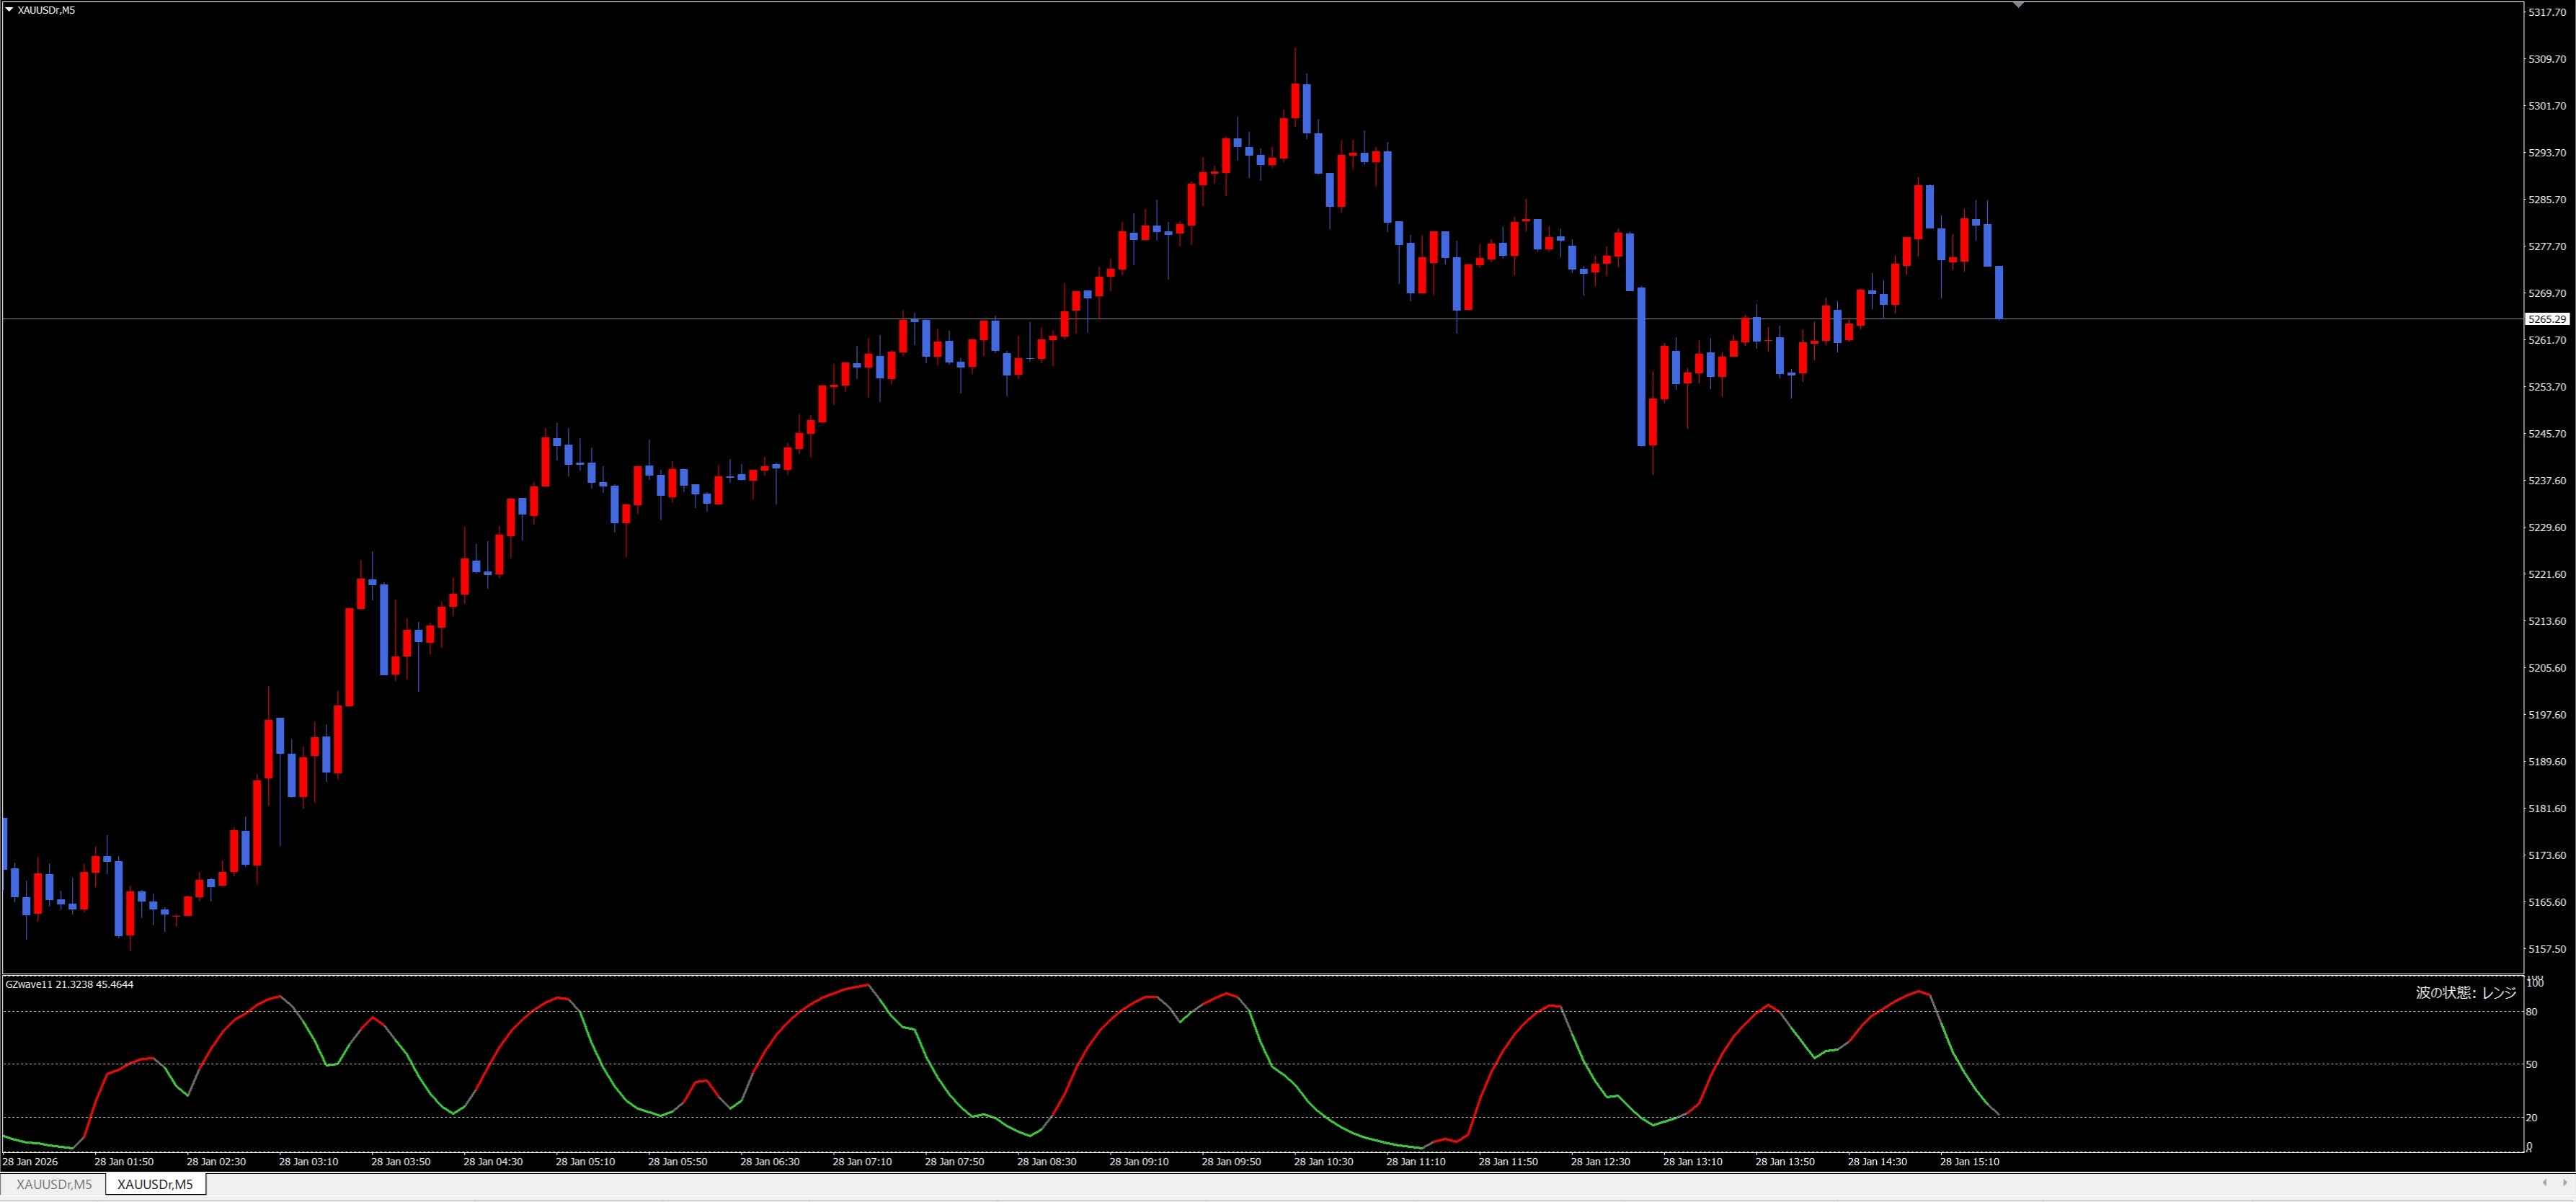
Task: Click the chart shift triangle marker at top
Action: [2018, 5]
